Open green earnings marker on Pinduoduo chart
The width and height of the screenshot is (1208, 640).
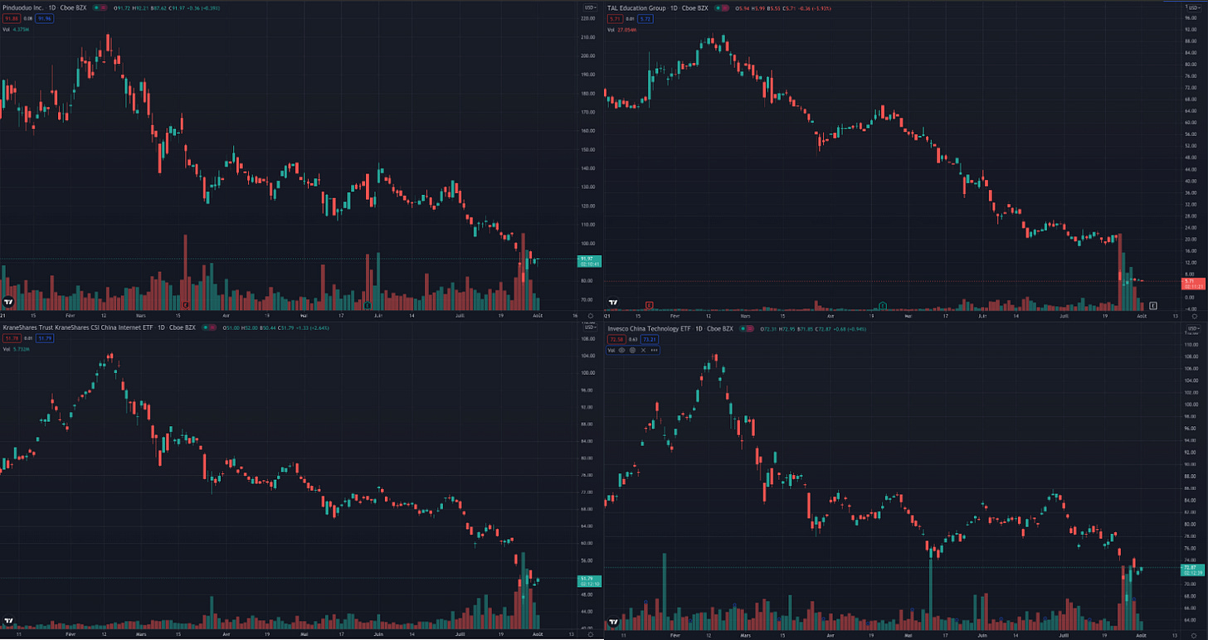(x=368, y=305)
